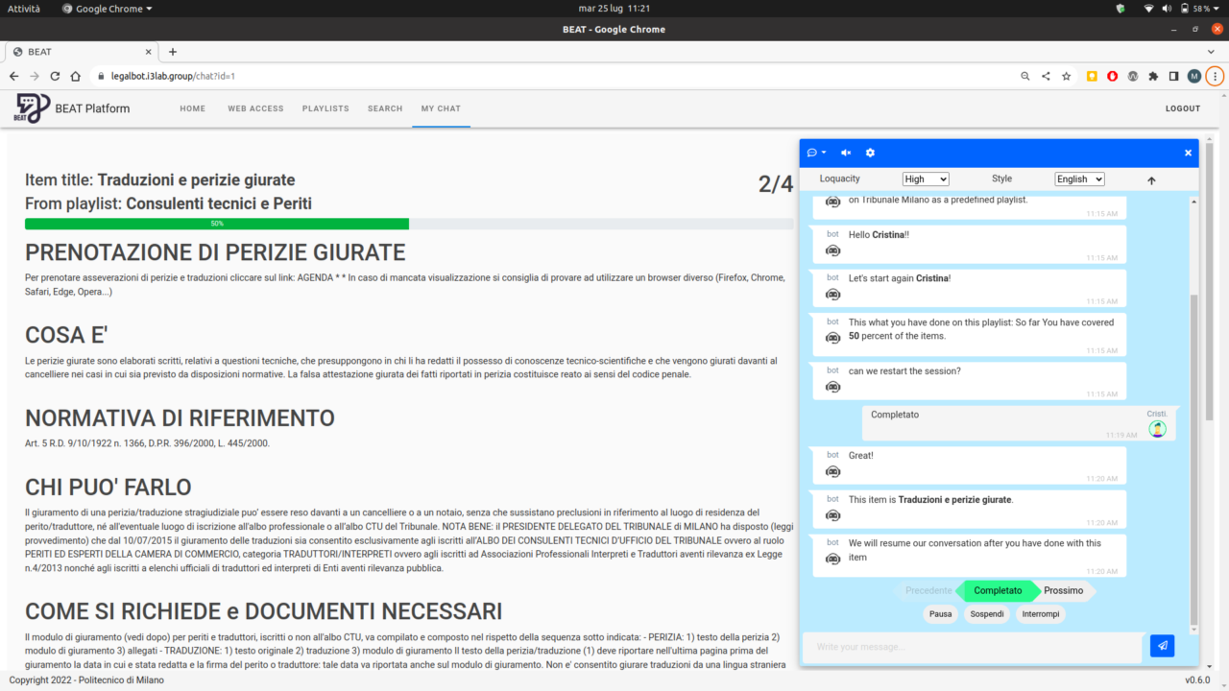Mark the item as Completato

(x=998, y=591)
